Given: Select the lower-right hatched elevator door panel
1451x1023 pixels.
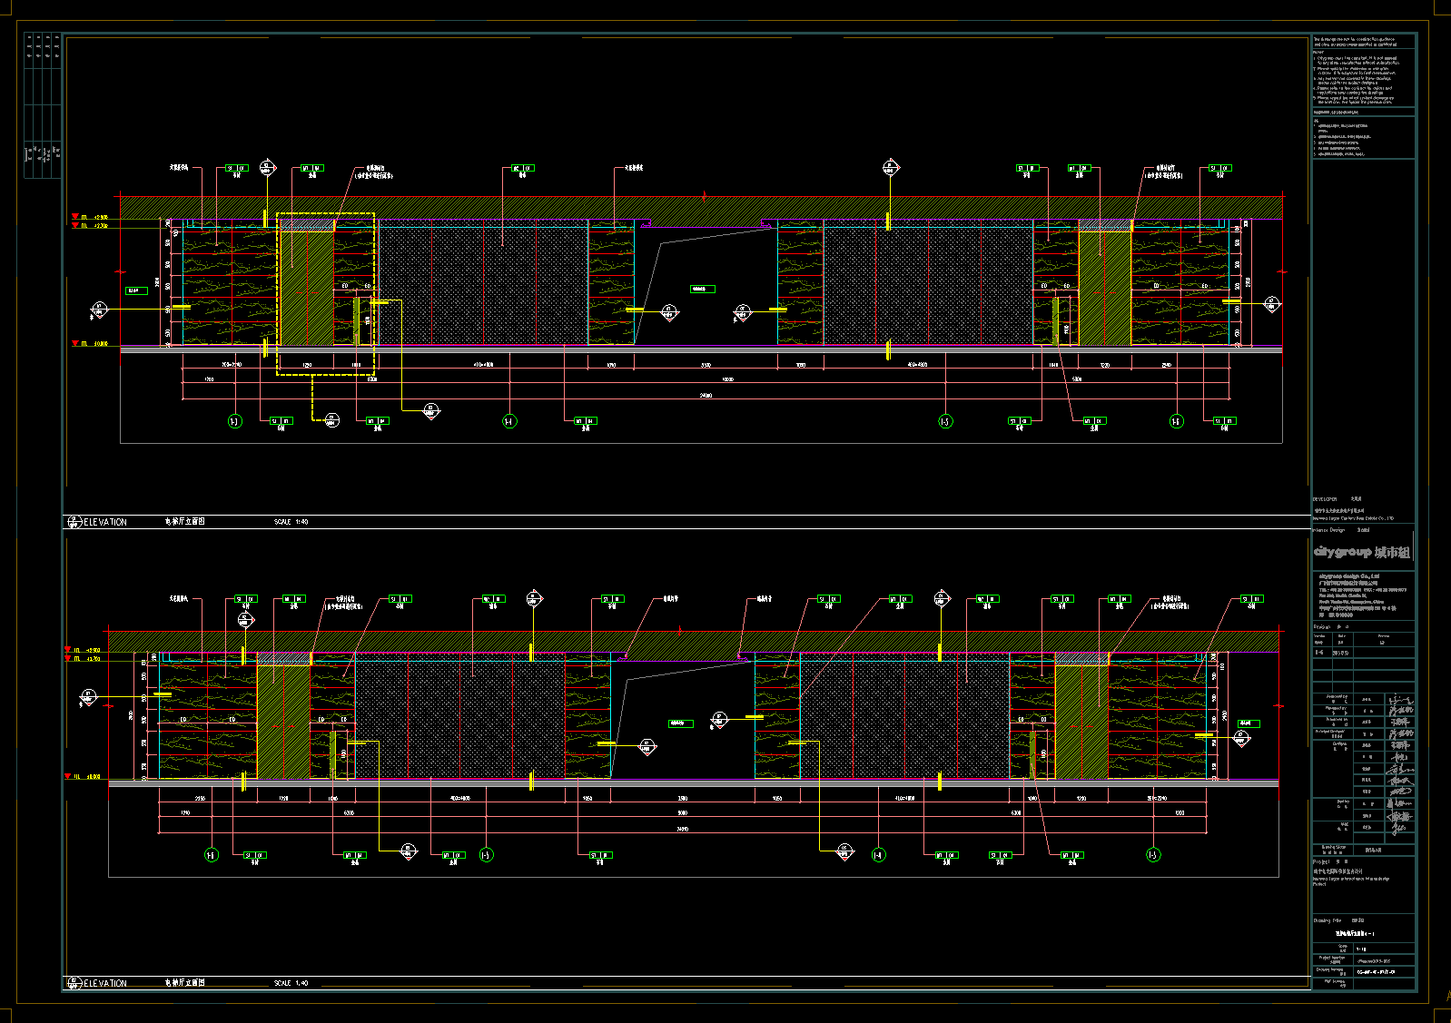Looking at the screenshot, I should [x=1081, y=723].
